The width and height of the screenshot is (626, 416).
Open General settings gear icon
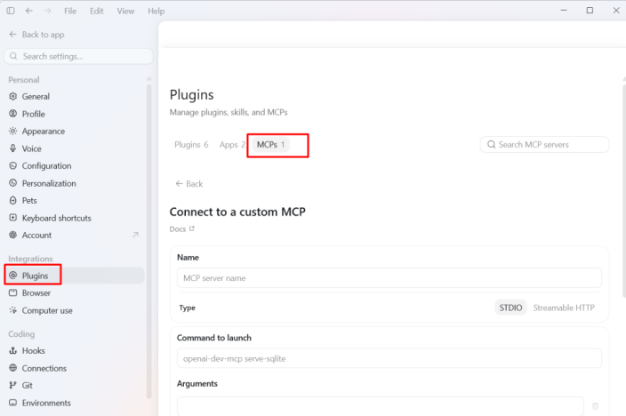[x=13, y=96]
